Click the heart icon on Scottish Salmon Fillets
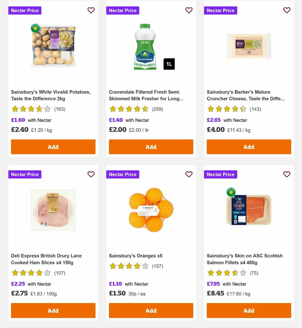The width and height of the screenshot is (302, 328). pos(286,174)
